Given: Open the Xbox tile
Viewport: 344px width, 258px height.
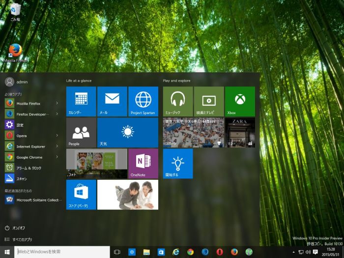Looking at the screenshot, I should tap(240, 101).
